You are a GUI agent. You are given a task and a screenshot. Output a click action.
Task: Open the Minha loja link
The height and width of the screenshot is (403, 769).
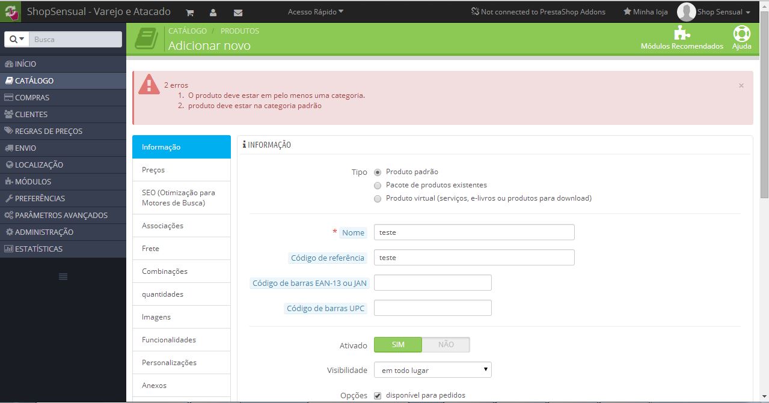pos(646,11)
